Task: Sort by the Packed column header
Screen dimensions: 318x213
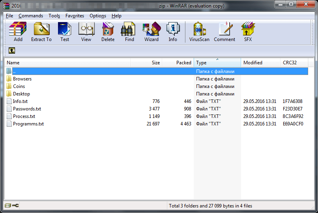Action: click(x=178, y=63)
